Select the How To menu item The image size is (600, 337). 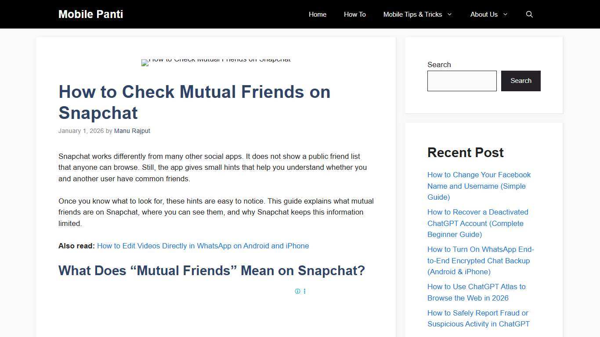pos(354,14)
